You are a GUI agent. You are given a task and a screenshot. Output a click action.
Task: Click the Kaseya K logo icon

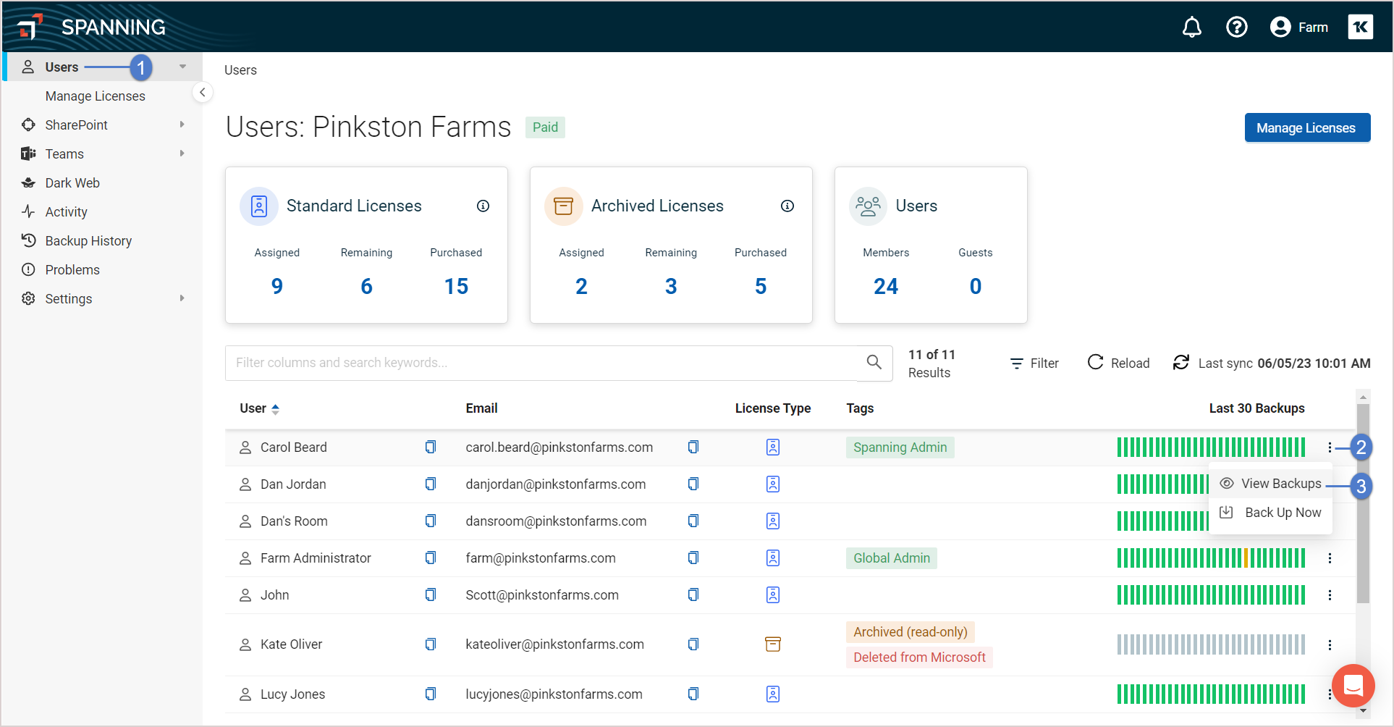click(1360, 27)
